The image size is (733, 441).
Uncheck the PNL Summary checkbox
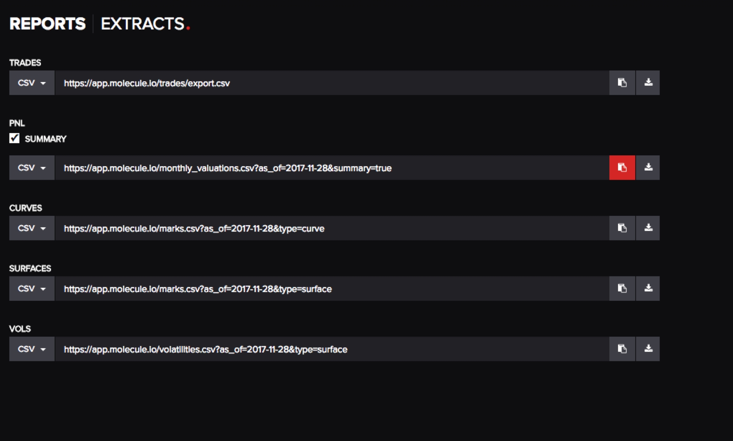coord(15,138)
